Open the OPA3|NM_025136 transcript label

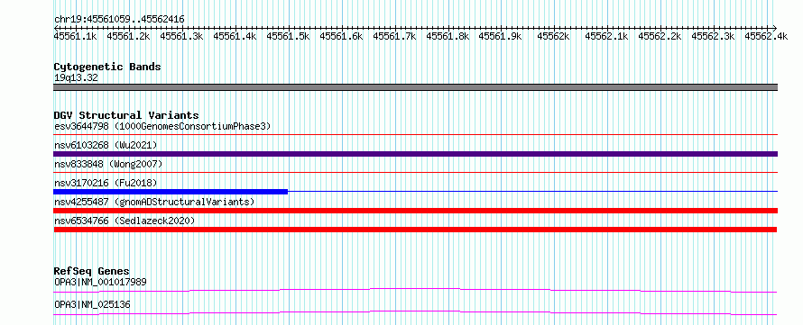click(92, 304)
